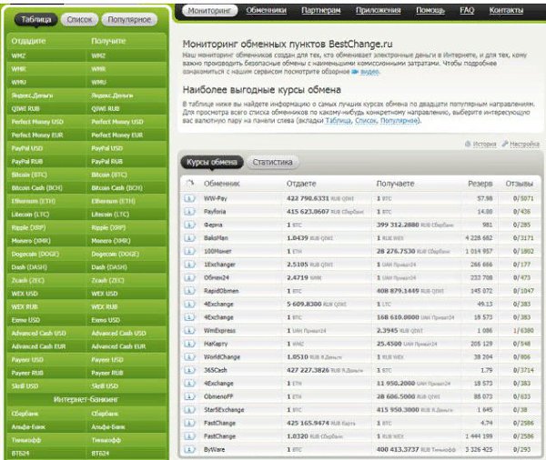Open Обменники in the top menu
The image size is (546, 460).
point(267,10)
